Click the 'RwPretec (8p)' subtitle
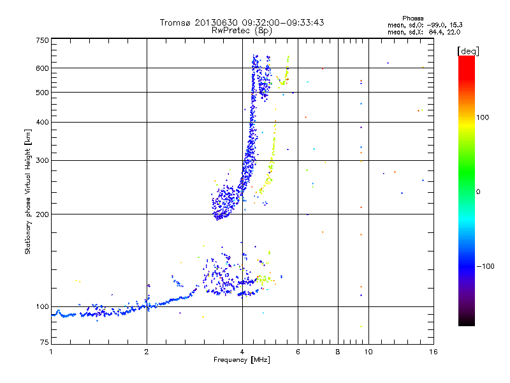The width and height of the screenshot is (510, 383). 242,31
